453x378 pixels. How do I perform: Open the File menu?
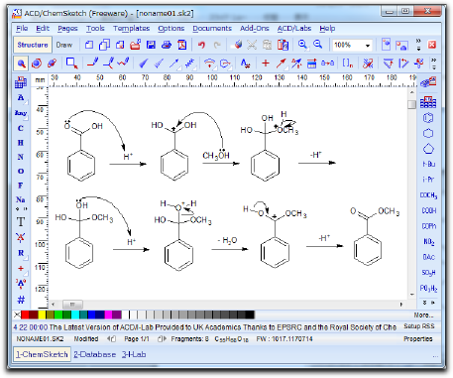pos(22,29)
